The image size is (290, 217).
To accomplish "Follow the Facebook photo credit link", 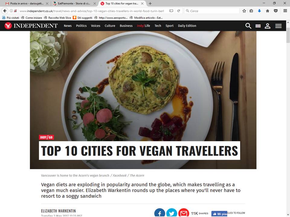I will tap(120, 175).
